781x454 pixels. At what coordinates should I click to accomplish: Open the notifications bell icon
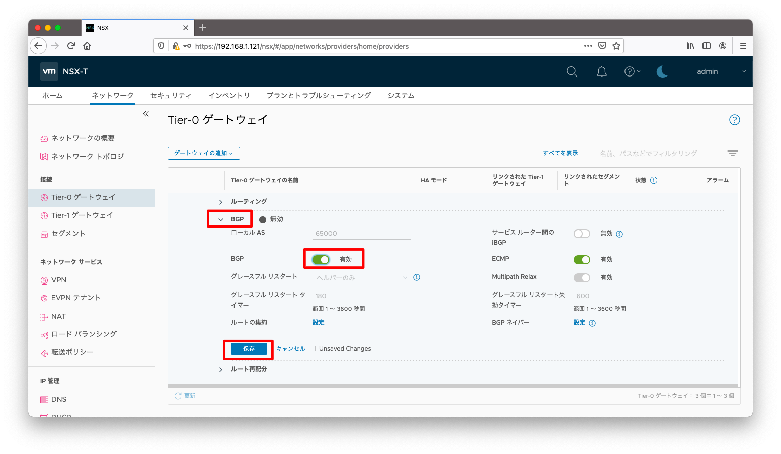click(601, 71)
